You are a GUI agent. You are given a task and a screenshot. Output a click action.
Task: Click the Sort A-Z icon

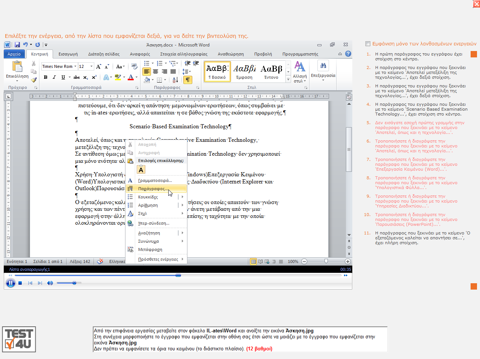[x=175, y=80]
